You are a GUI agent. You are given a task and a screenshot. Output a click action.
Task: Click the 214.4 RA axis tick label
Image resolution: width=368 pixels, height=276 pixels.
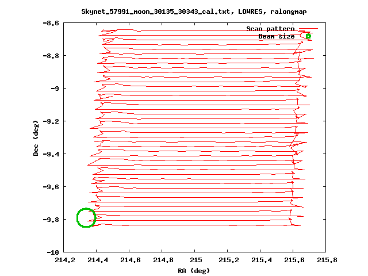[98, 260]
